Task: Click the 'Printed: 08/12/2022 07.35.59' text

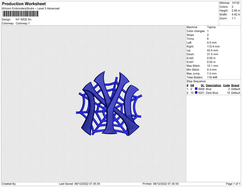Action: click(x=161, y=184)
